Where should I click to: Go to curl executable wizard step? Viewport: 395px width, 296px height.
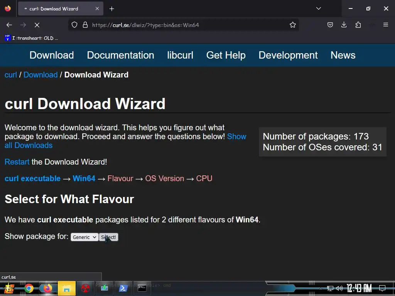32,178
